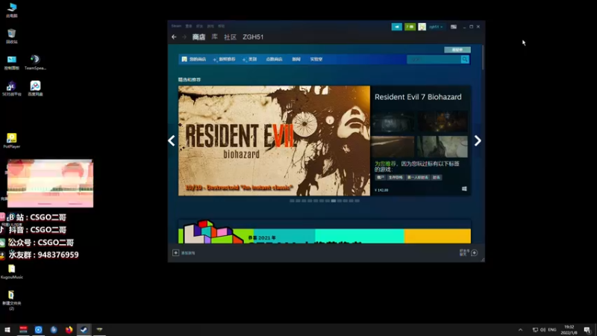Open the Windows Start menu
597x336 pixels.
7,329
